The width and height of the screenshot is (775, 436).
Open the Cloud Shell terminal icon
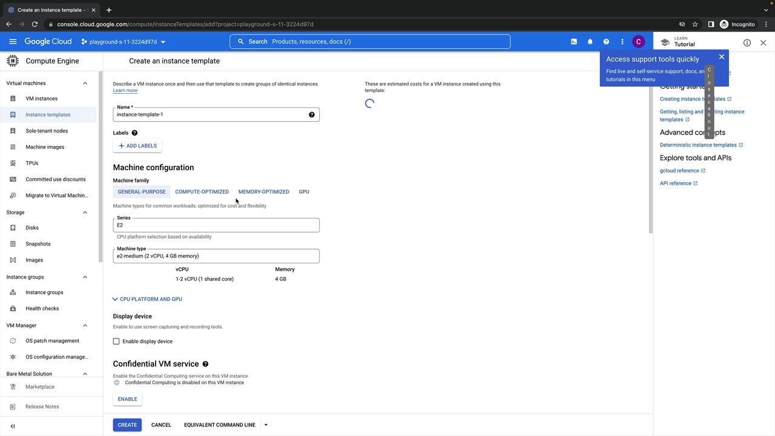click(574, 42)
